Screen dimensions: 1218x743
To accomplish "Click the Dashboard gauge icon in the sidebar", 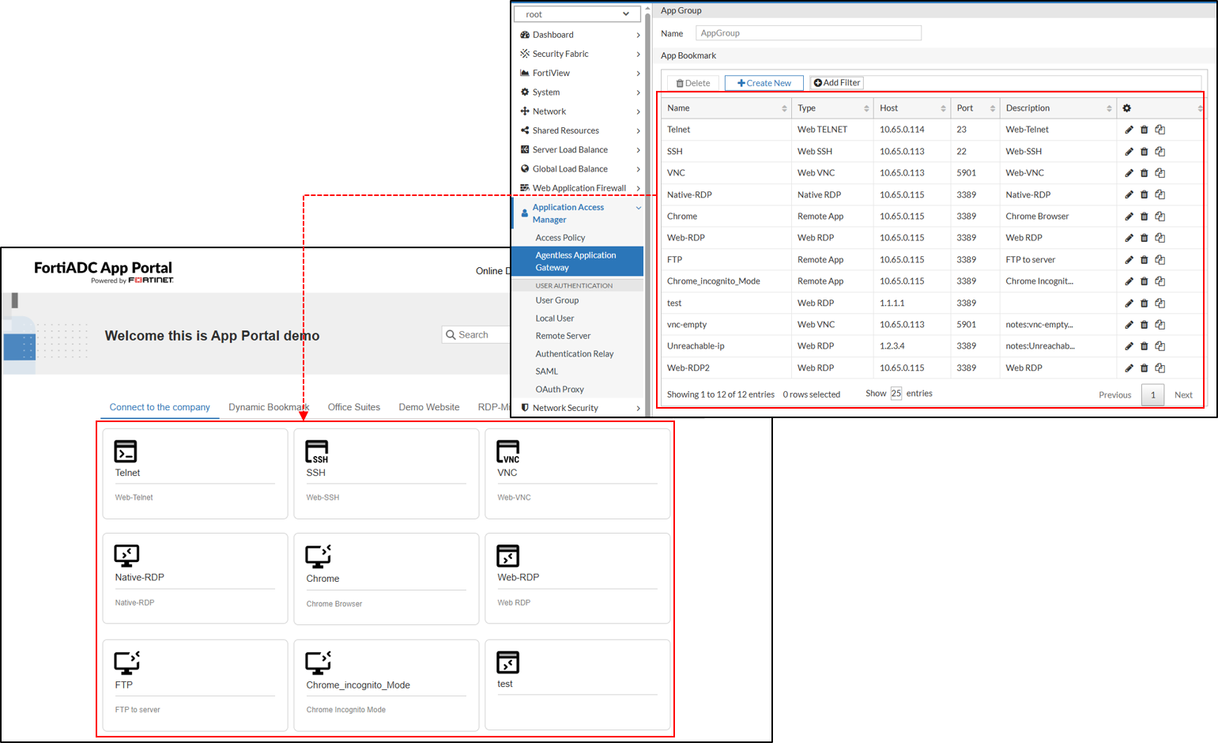I will 524,35.
